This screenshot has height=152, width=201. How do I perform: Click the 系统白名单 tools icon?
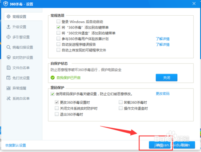[8, 99]
